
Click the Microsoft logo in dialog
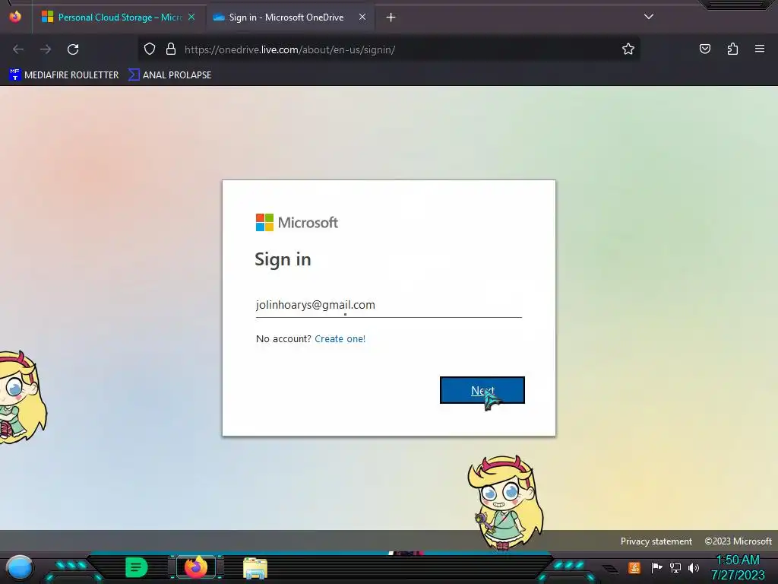point(297,223)
